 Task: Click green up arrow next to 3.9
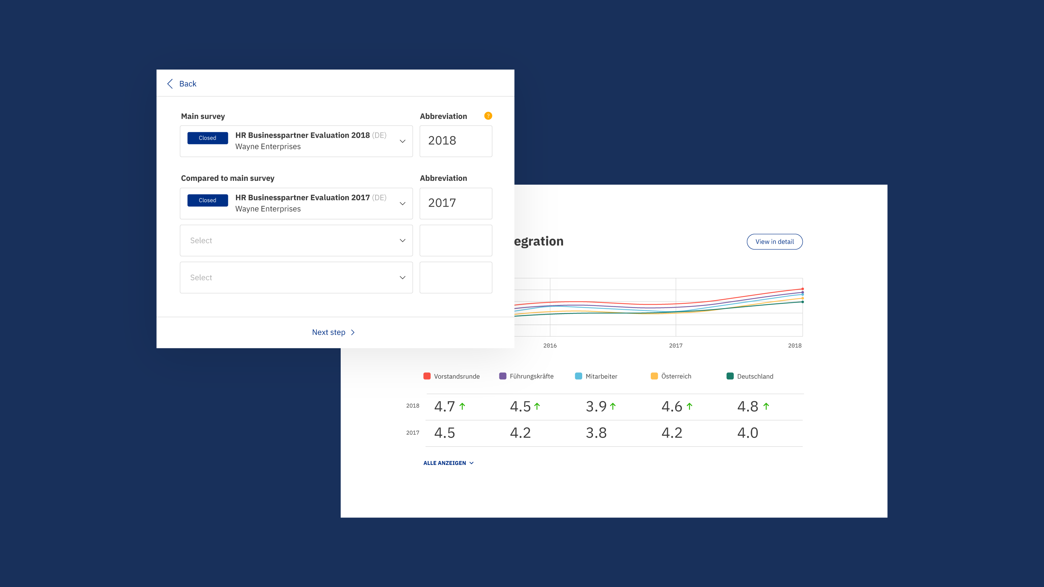(x=613, y=406)
